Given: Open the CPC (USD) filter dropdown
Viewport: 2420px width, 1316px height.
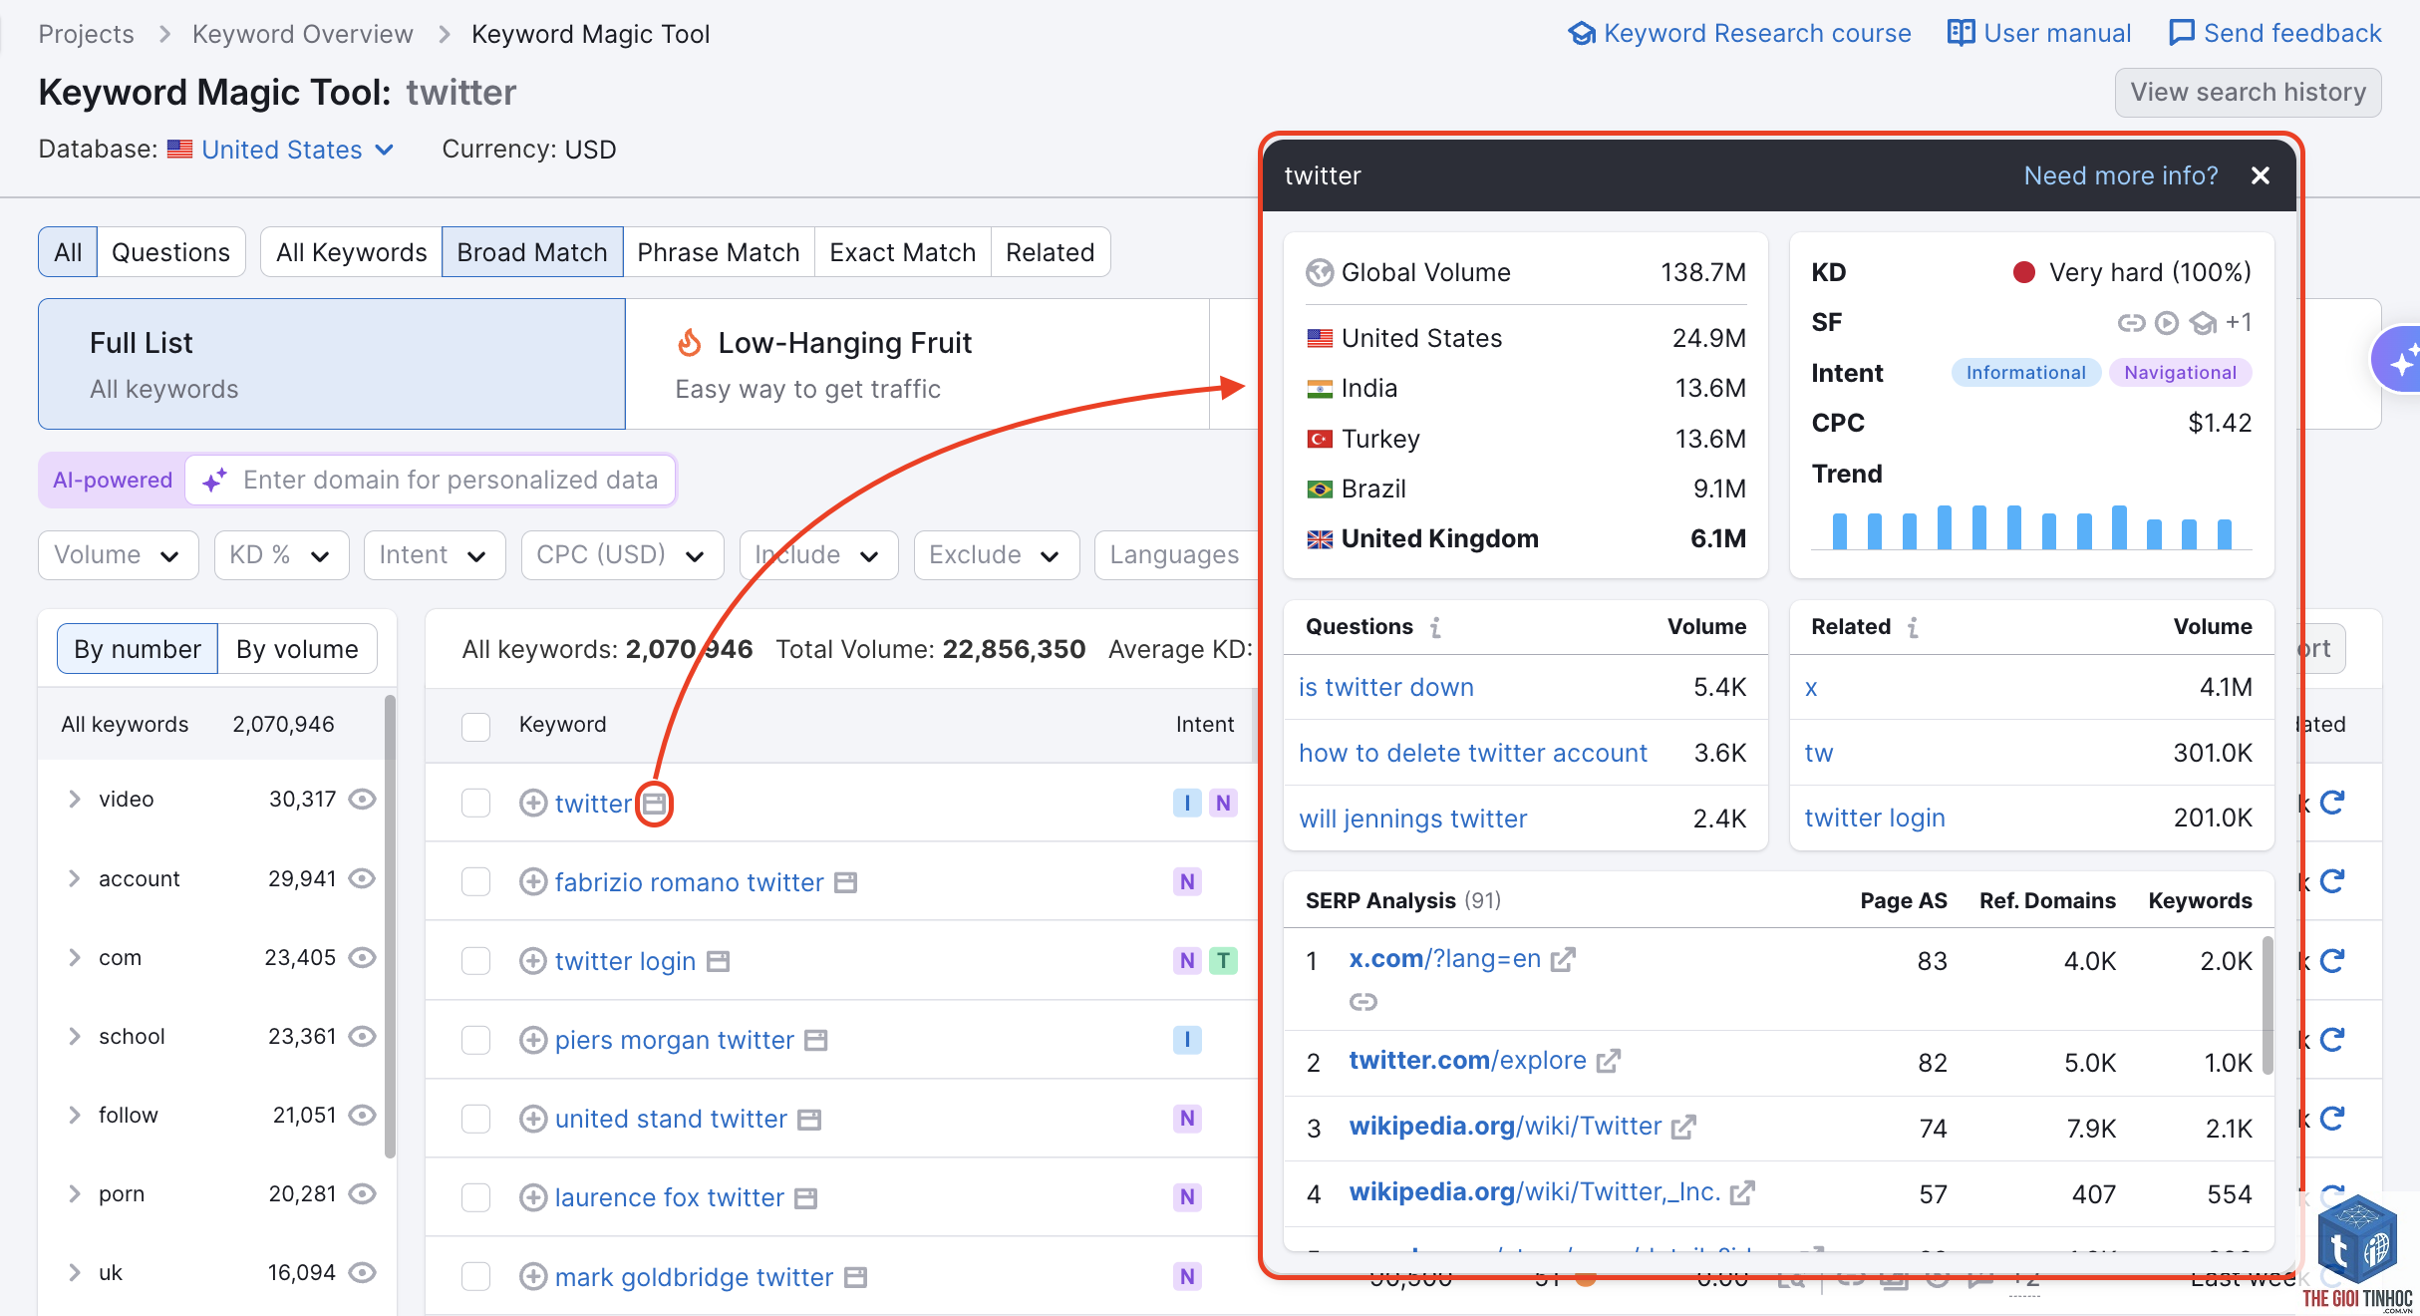Looking at the screenshot, I should coord(622,555).
